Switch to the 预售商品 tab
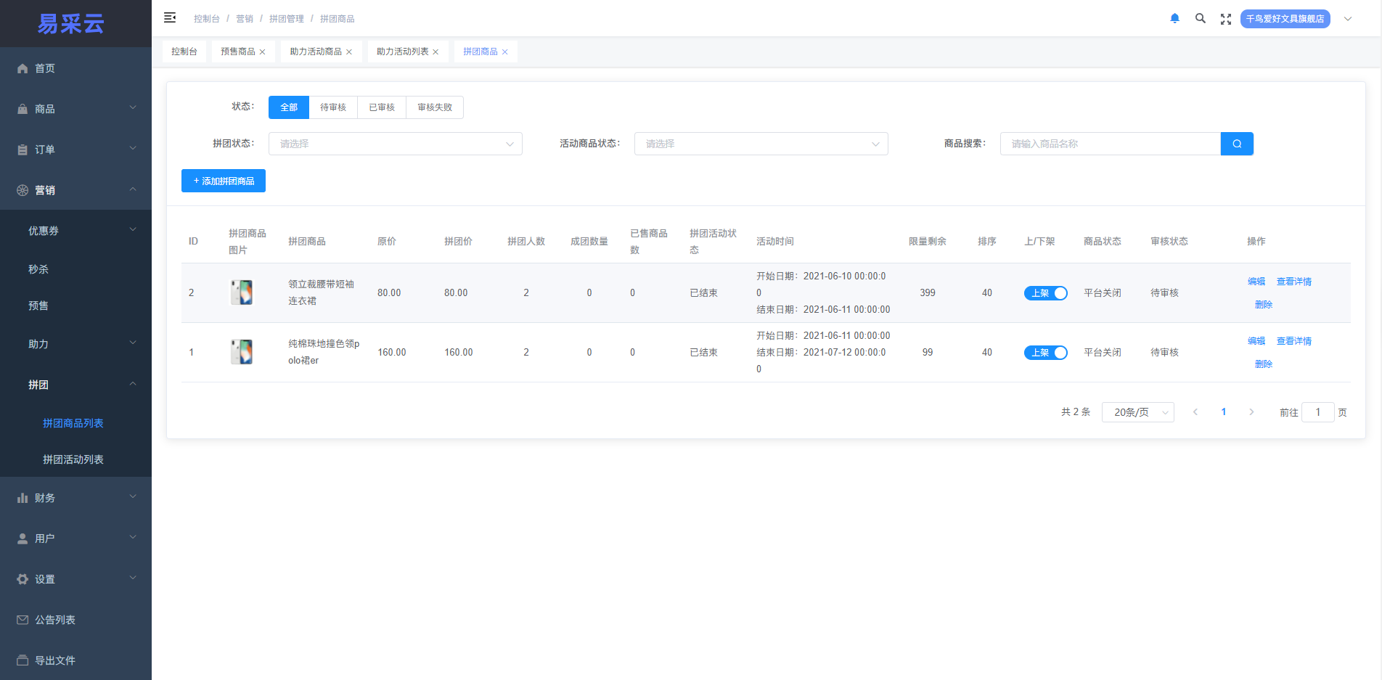 point(238,51)
